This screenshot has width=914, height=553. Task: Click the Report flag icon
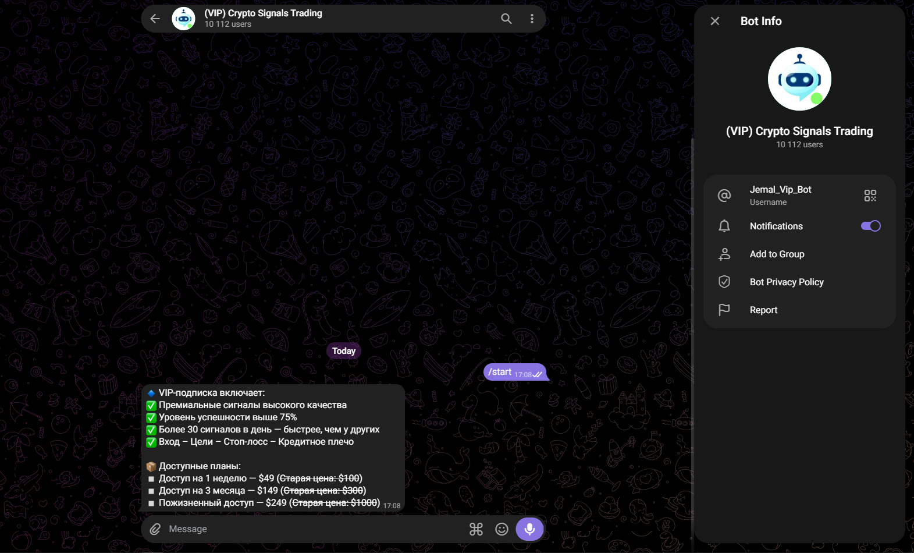(x=724, y=310)
